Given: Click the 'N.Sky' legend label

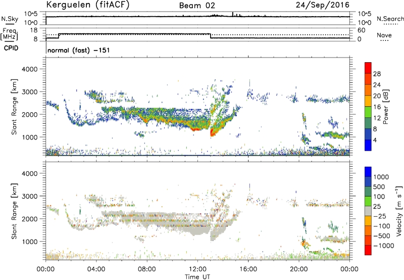Looking at the screenshot, I should (x=10, y=19).
